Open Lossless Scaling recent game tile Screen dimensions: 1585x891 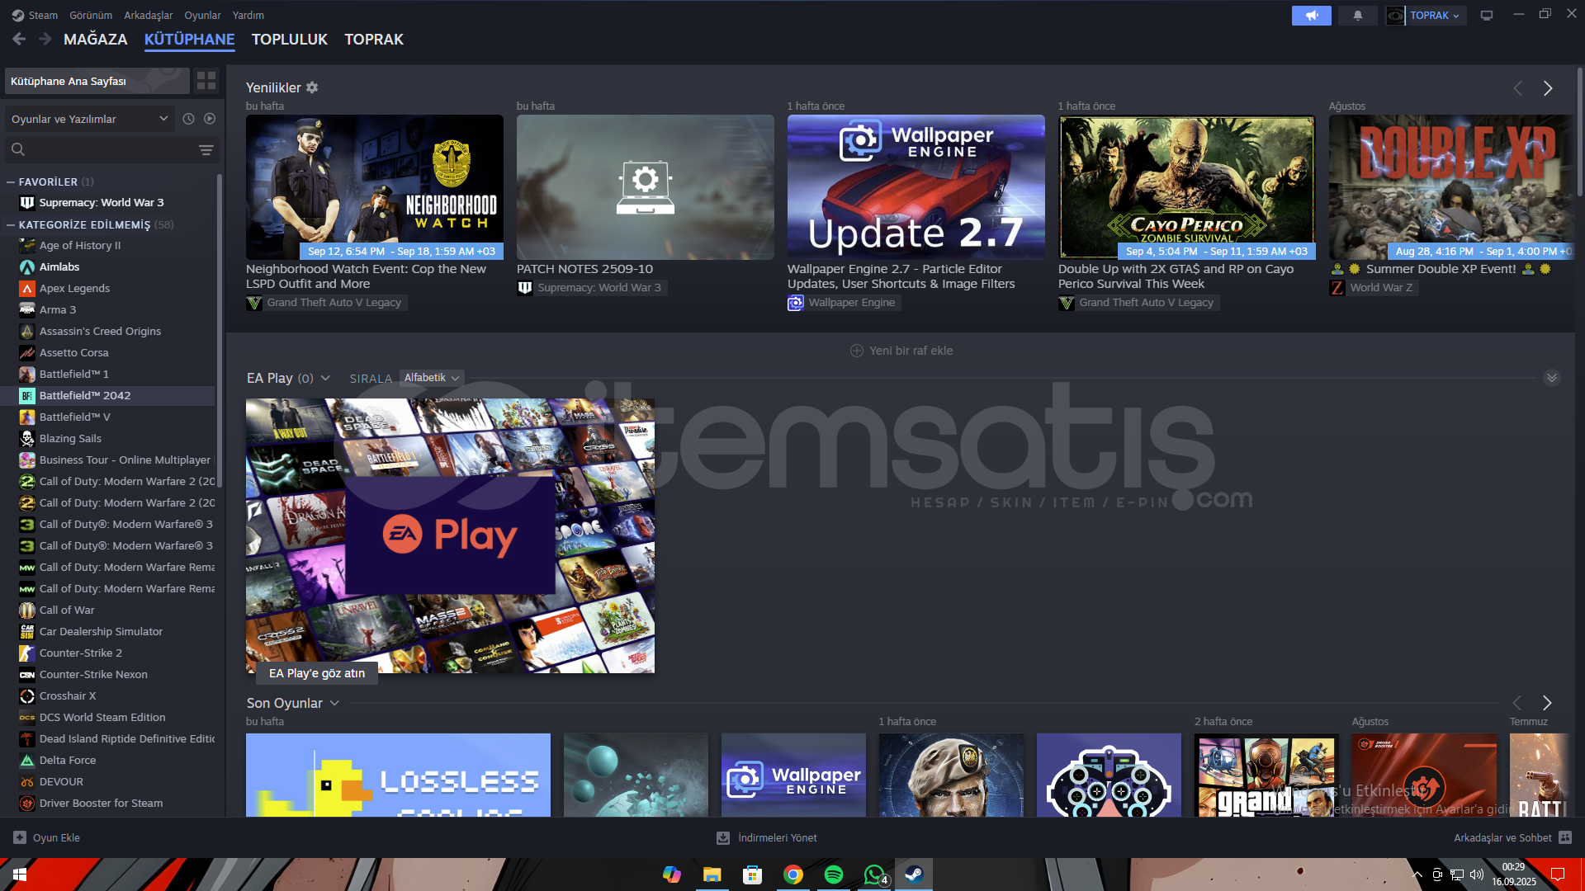pyautogui.click(x=398, y=775)
